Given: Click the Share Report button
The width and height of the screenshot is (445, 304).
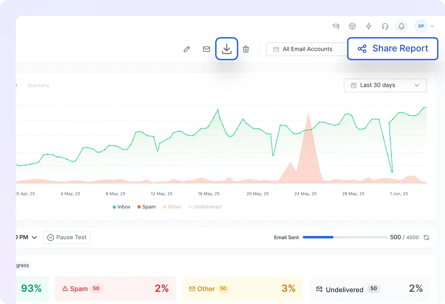Looking at the screenshot, I should (x=393, y=48).
